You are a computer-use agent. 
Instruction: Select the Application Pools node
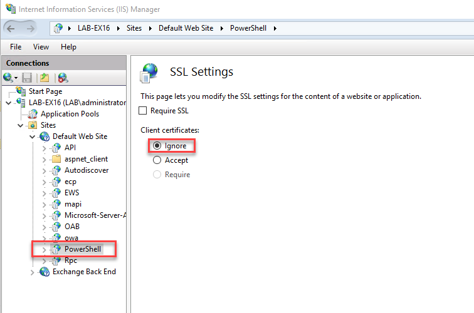coord(70,114)
